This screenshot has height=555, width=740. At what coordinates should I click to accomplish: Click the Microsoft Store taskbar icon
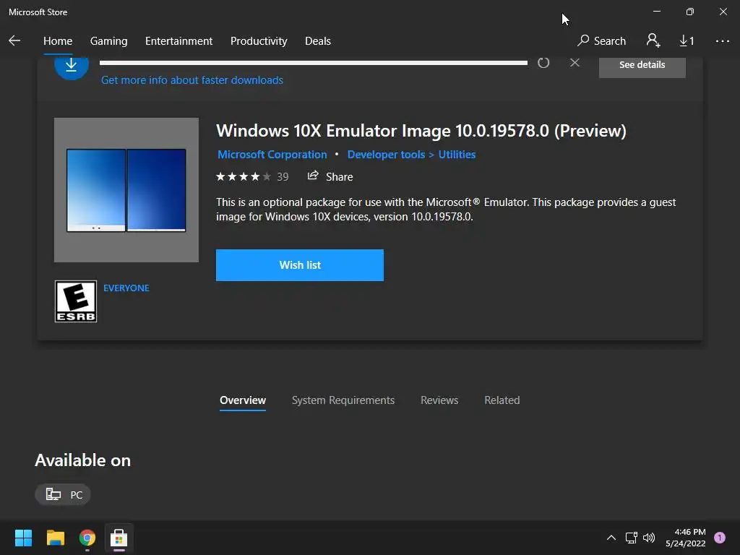click(x=119, y=538)
